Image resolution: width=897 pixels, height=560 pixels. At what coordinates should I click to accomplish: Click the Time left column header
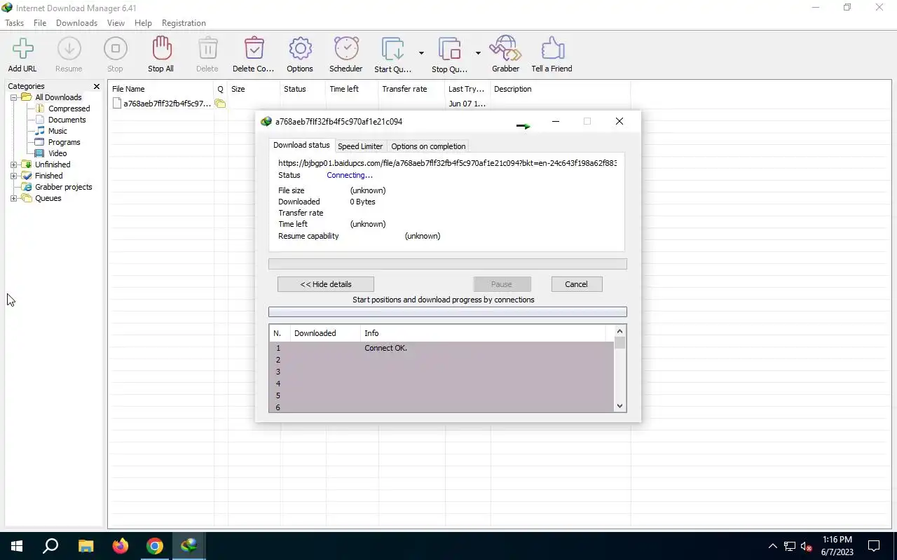pyautogui.click(x=352, y=89)
